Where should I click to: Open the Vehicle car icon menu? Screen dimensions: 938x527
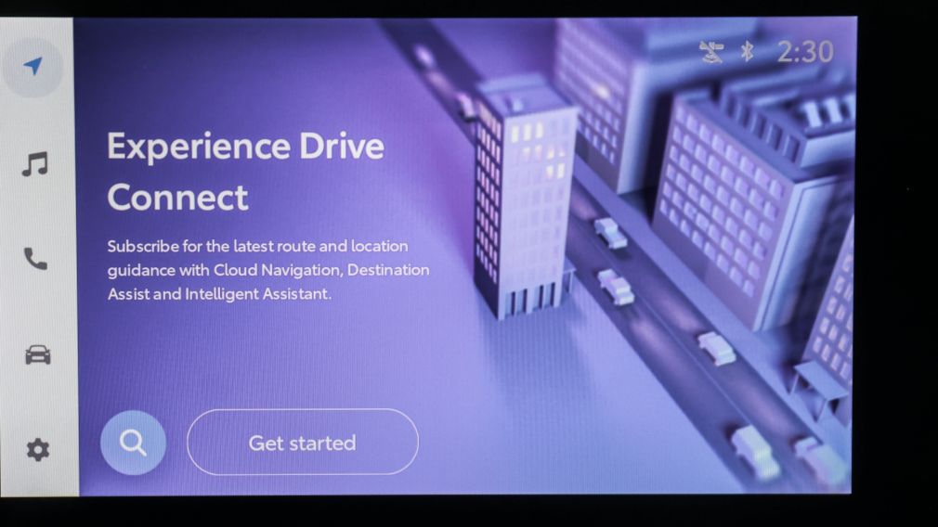37,355
